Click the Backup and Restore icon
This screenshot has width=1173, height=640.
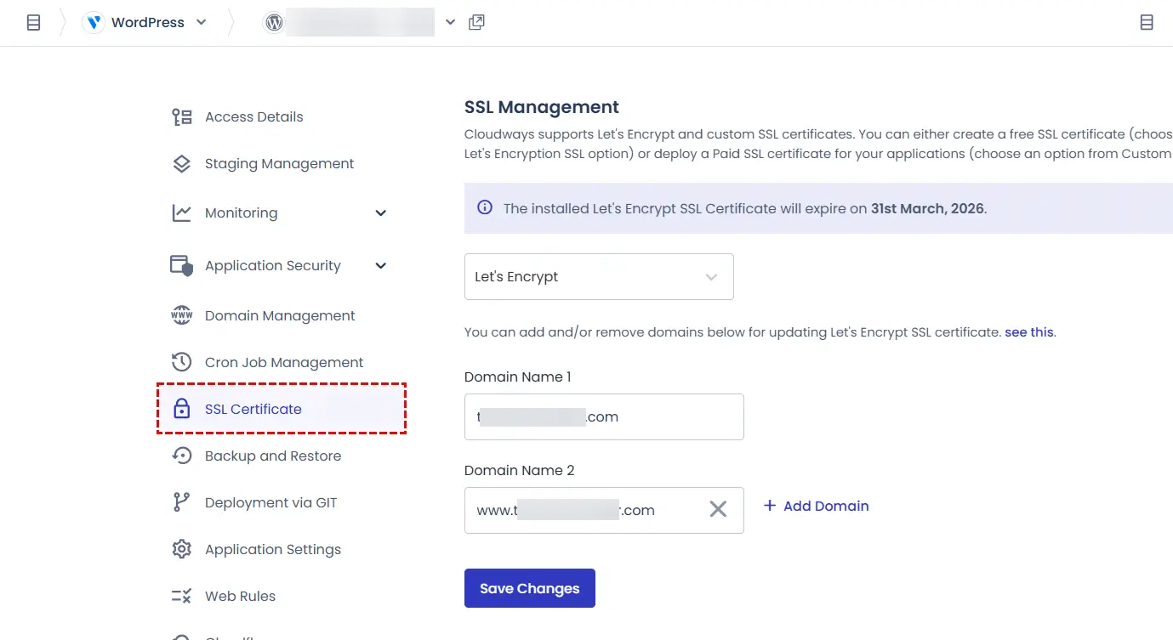[182, 456]
